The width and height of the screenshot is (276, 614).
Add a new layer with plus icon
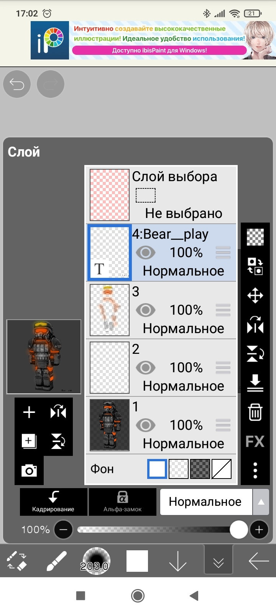[x=29, y=412]
